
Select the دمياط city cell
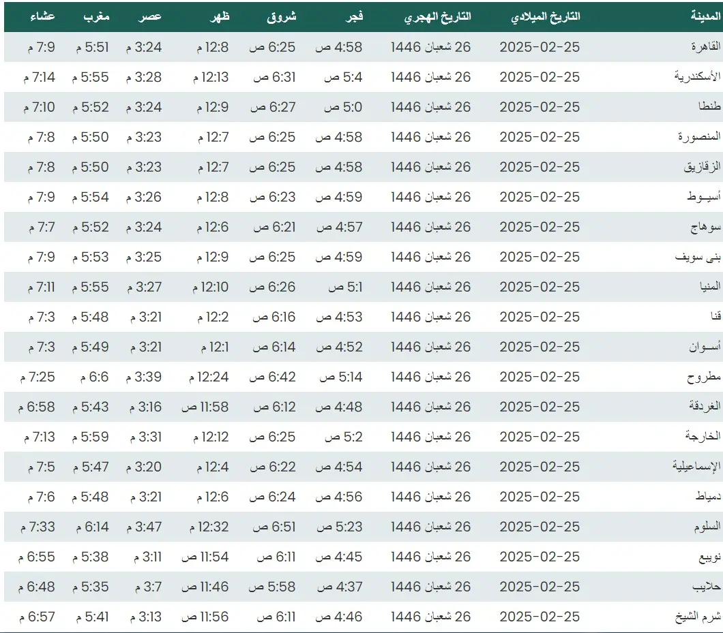point(708,496)
